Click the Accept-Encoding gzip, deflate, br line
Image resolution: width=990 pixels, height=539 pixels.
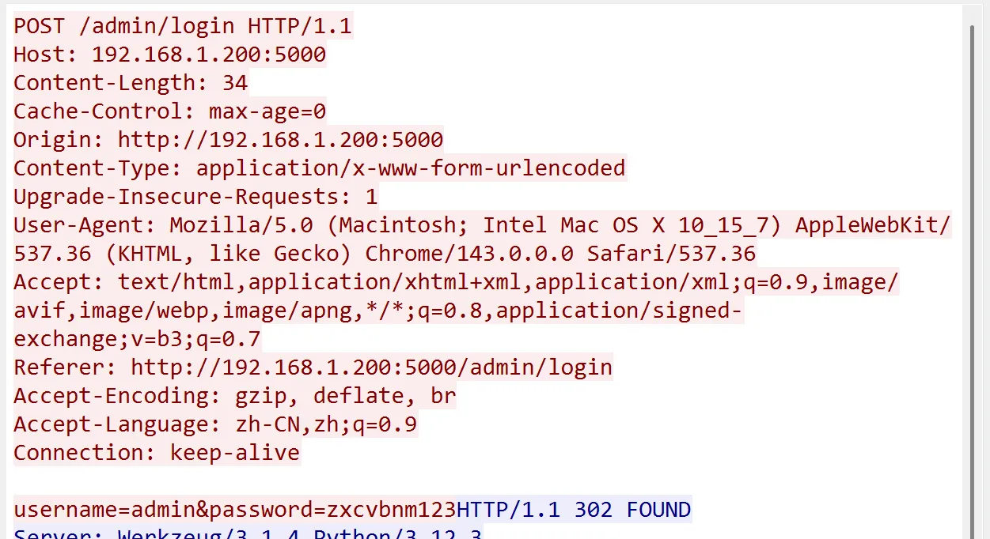tap(234, 396)
